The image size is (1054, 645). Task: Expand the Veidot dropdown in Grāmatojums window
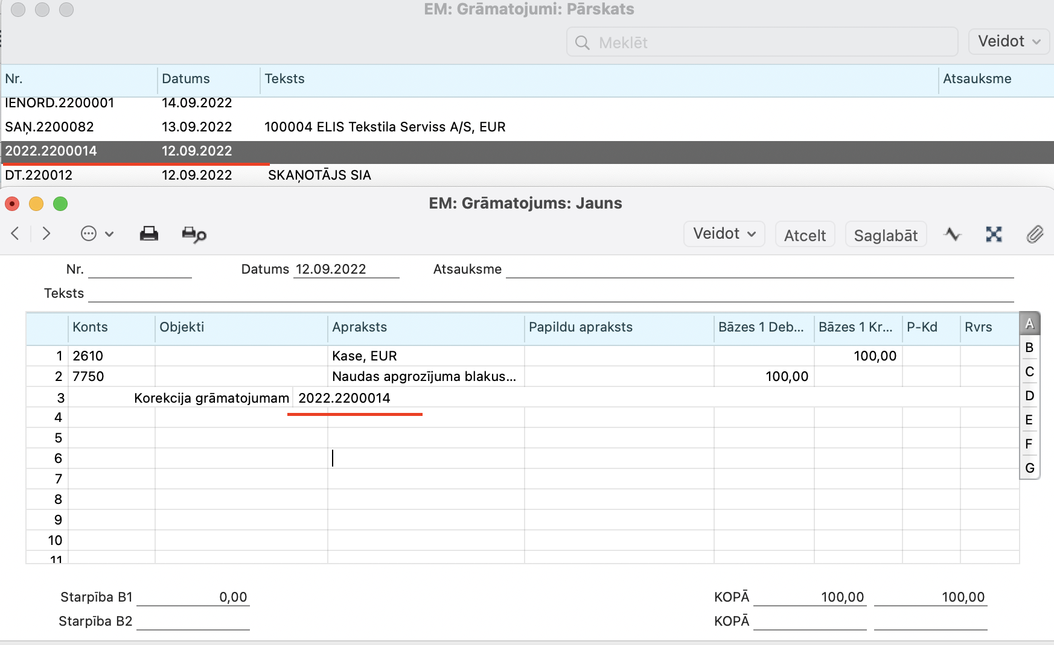pyautogui.click(x=724, y=234)
